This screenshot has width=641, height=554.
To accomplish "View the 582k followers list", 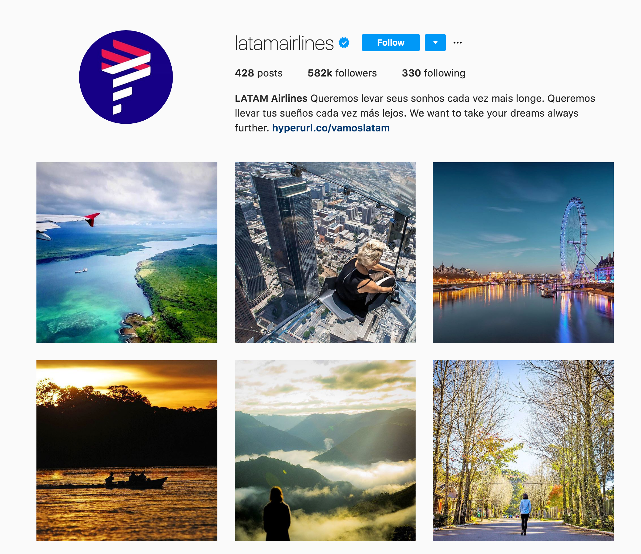I will [x=342, y=73].
